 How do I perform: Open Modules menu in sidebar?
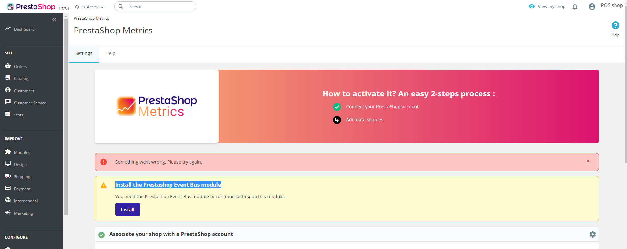pyautogui.click(x=22, y=153)
